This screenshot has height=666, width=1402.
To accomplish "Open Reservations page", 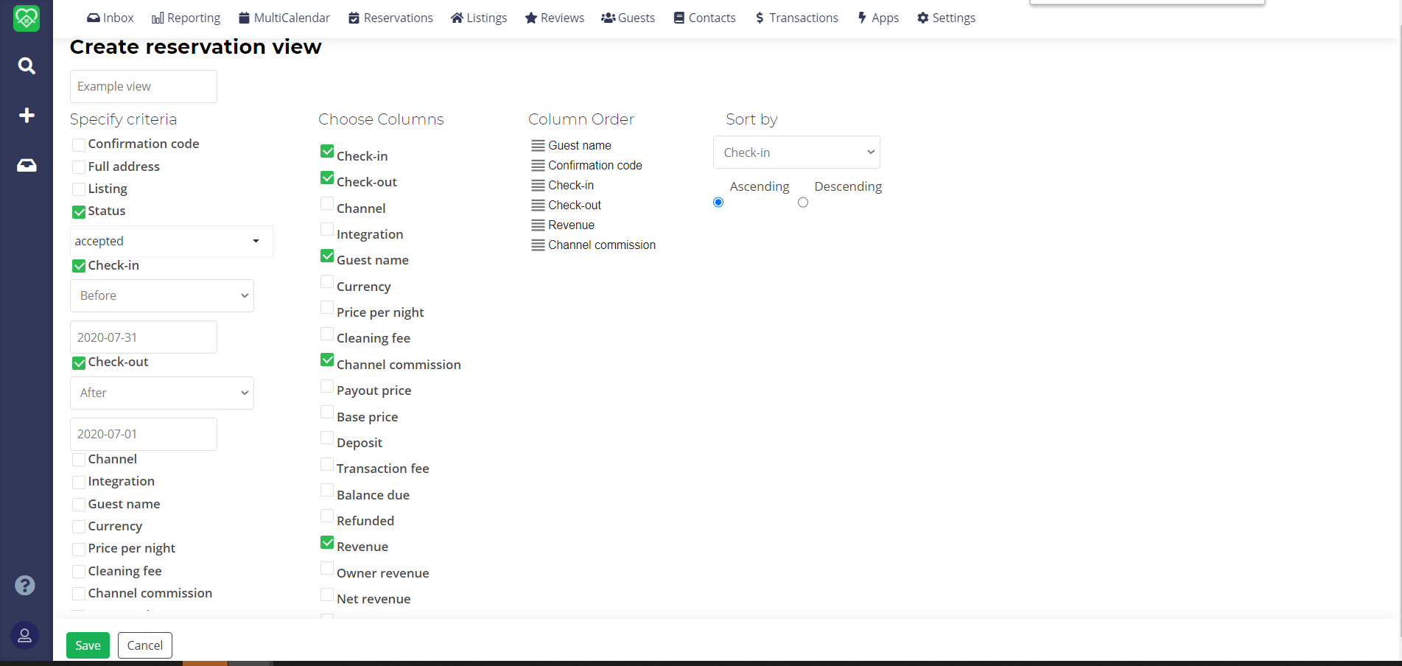I will [x=390, y=18].
